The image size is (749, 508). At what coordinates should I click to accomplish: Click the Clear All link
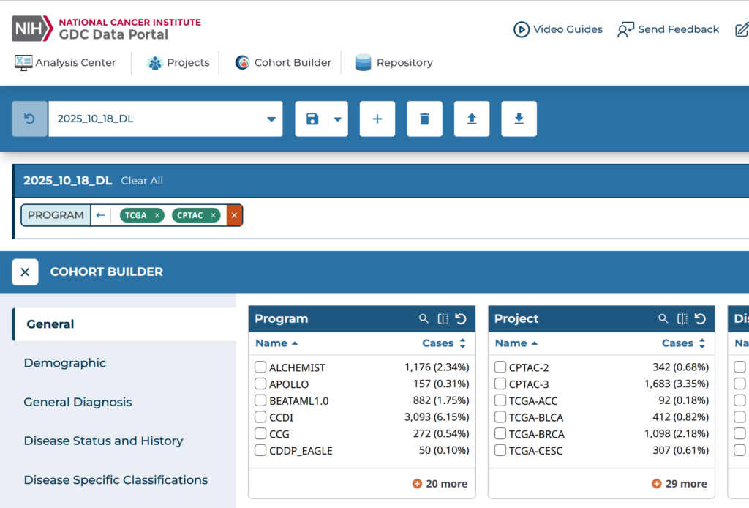142,181
